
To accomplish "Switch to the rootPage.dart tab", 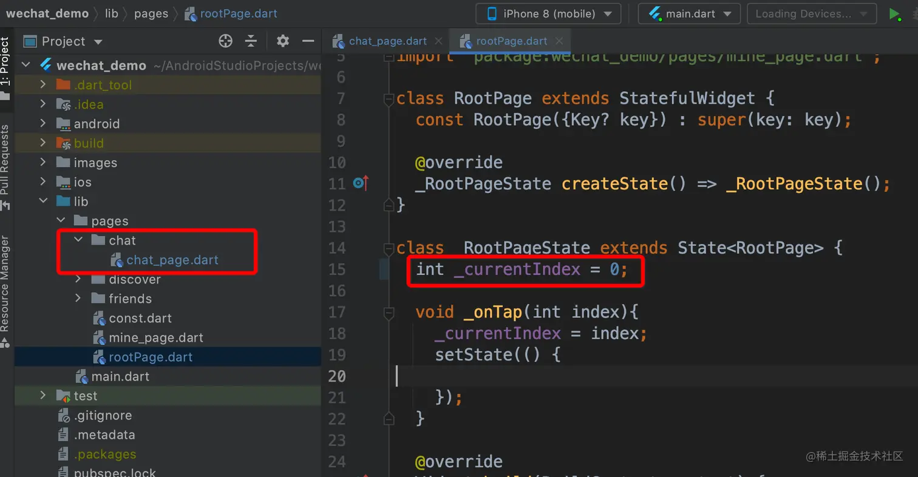I will (x=511, y=41).
